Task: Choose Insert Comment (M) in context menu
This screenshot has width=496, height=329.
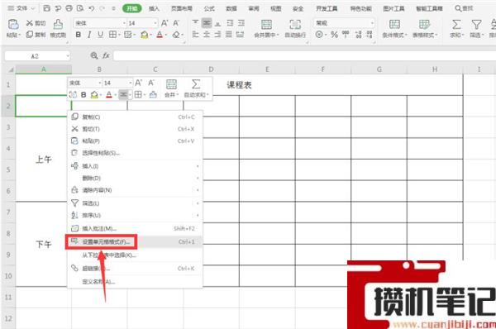Action: click(135, 228)
